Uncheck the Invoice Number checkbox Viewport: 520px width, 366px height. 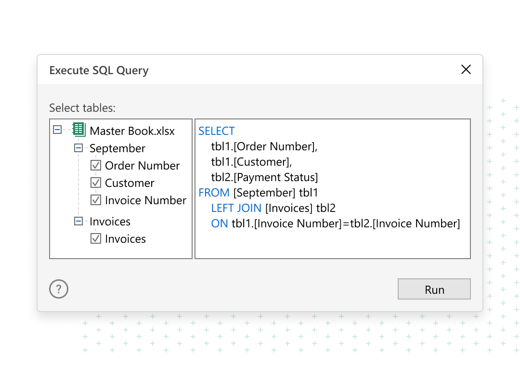pos(96,200)
